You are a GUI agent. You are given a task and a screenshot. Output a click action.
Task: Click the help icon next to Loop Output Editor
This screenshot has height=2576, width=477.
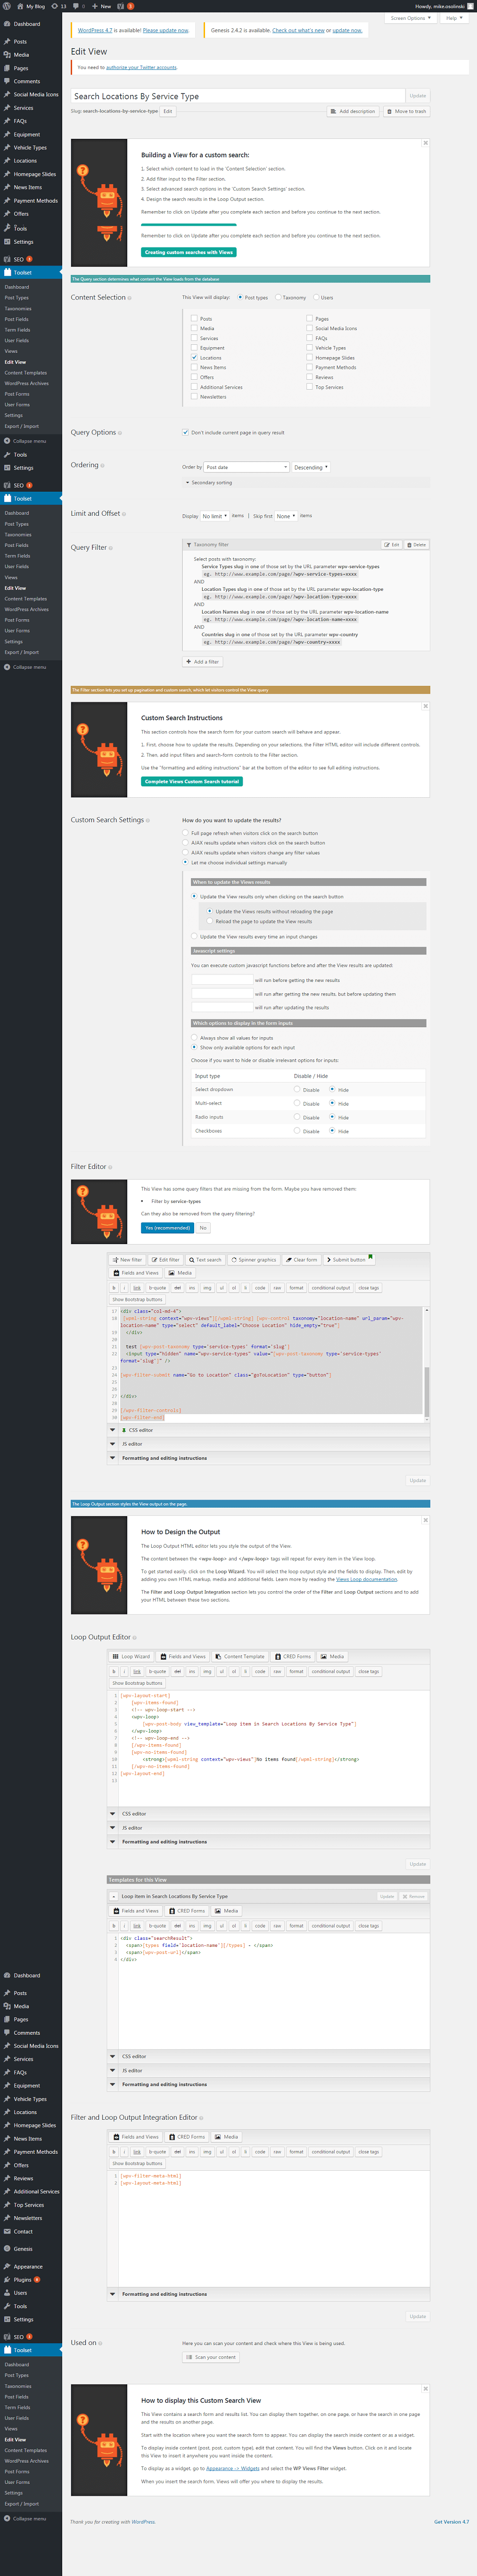coord(135,1637)
